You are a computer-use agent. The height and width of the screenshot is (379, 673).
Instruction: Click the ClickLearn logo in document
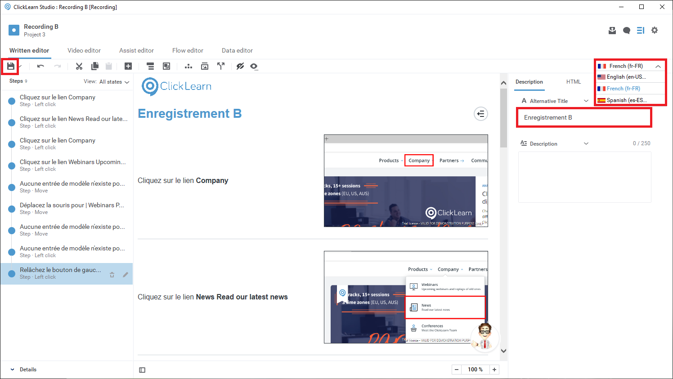(176, 86)
